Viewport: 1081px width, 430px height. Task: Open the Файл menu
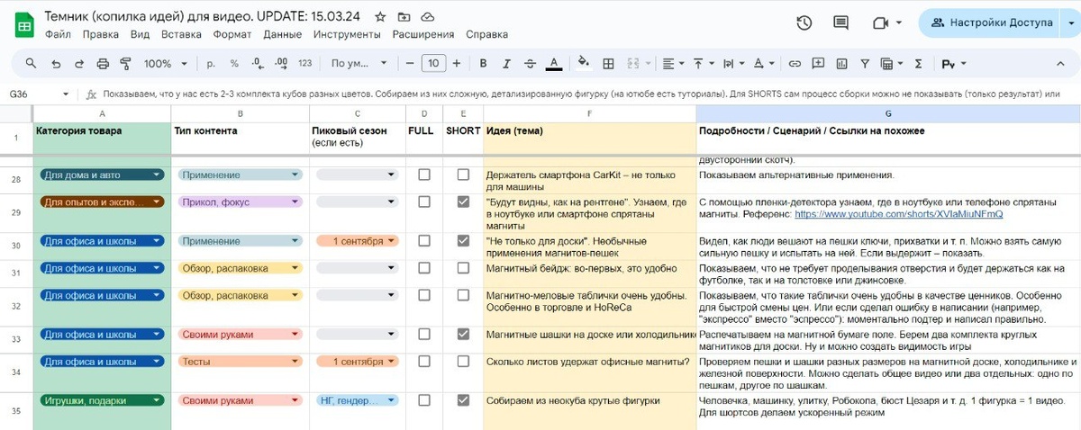coord(58,34)
